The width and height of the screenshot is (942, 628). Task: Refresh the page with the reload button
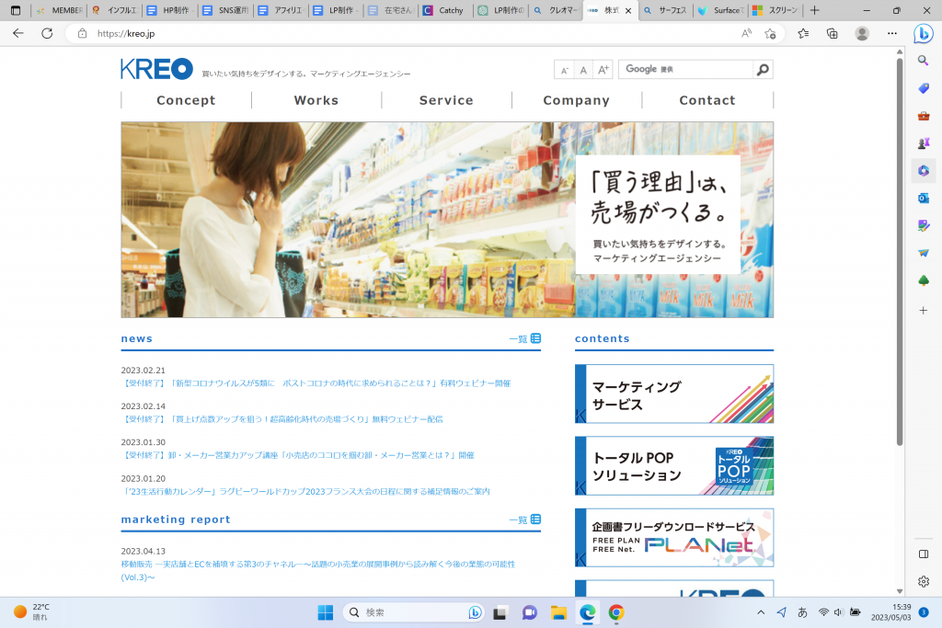[47, 33]
